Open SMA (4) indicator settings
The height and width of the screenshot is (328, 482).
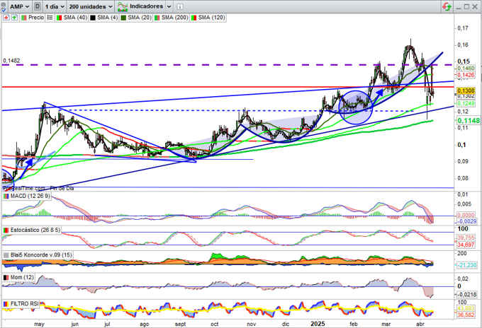(107, 18)
